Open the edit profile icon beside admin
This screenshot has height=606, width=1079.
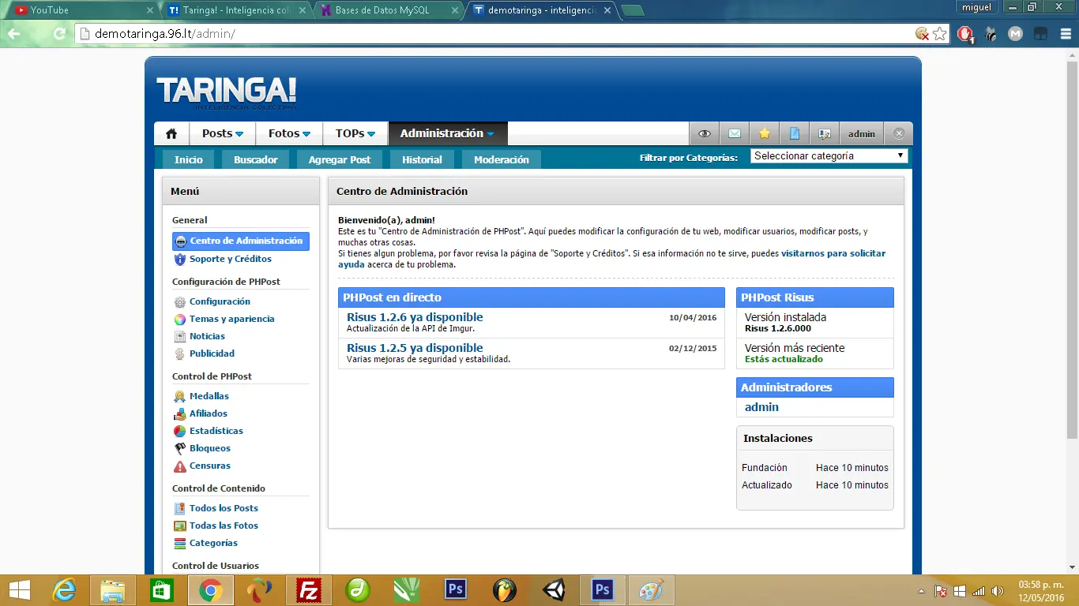click(825, 133)
